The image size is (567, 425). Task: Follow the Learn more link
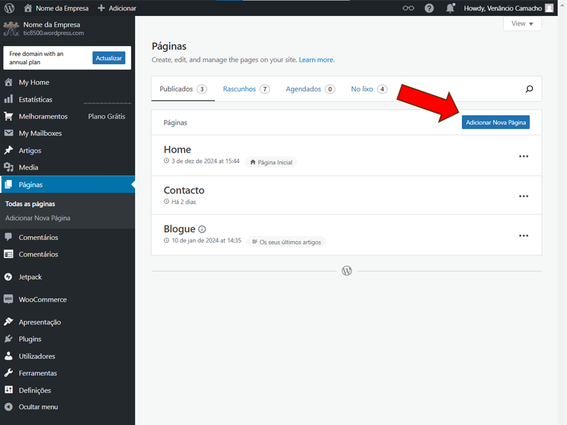click(316, 60)
